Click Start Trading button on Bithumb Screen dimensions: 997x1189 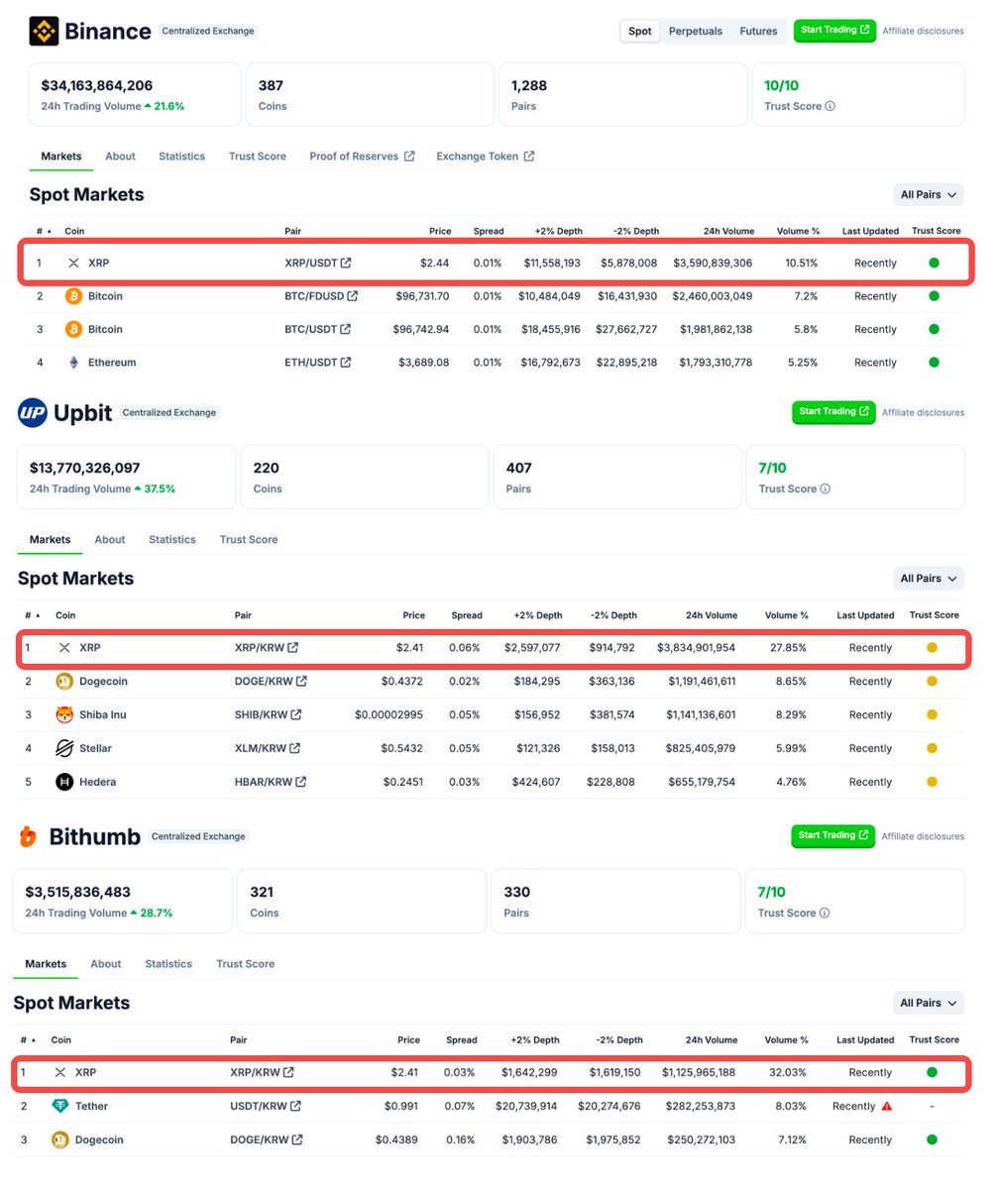[832, 835]
